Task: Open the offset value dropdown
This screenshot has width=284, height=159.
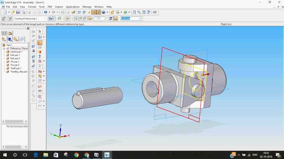Action: pos(139,19)
